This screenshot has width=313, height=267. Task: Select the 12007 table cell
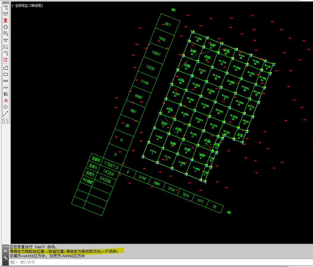156,53
